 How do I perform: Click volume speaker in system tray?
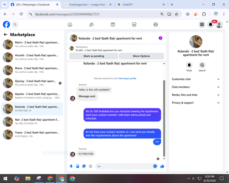pyautogui.click(x=194, y=178)
